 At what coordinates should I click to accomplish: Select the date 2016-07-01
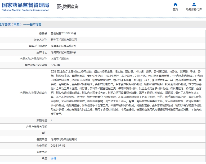58,146
